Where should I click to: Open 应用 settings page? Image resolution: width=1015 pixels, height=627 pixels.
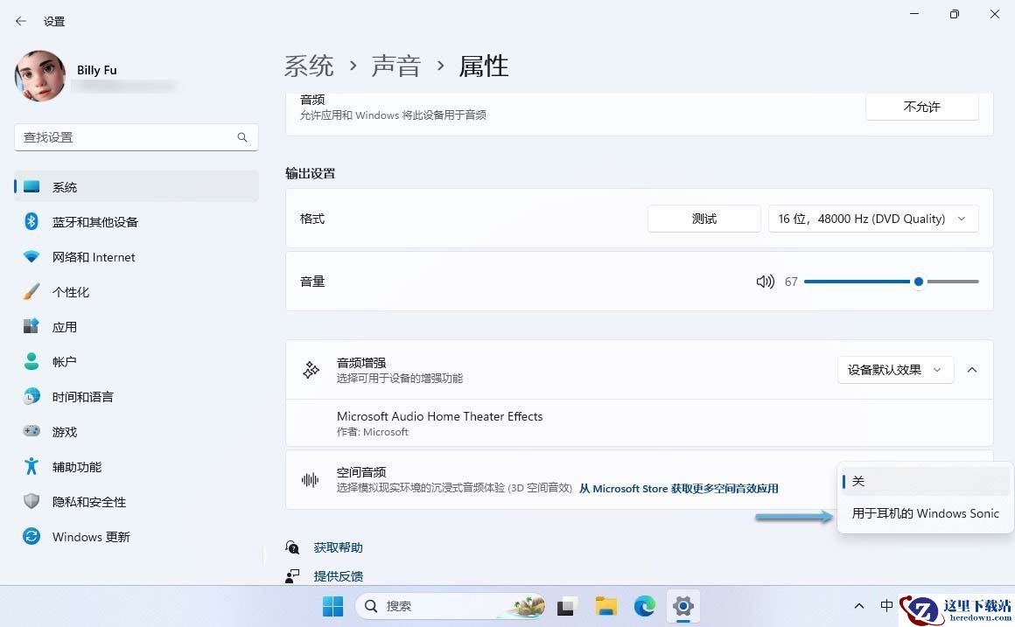[x=136, y=327]
